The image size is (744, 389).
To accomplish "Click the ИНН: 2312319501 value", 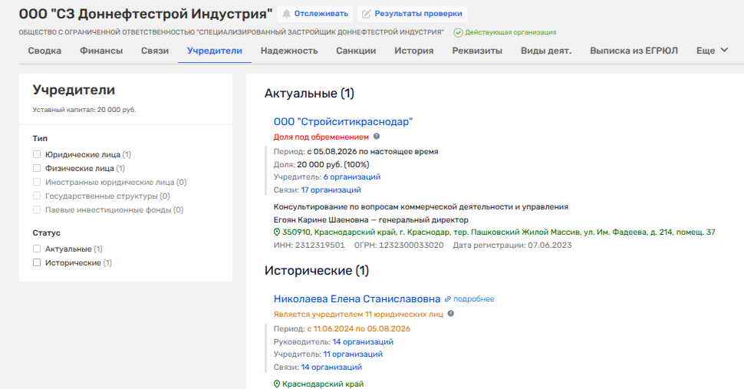I will (x=309, y=246).
